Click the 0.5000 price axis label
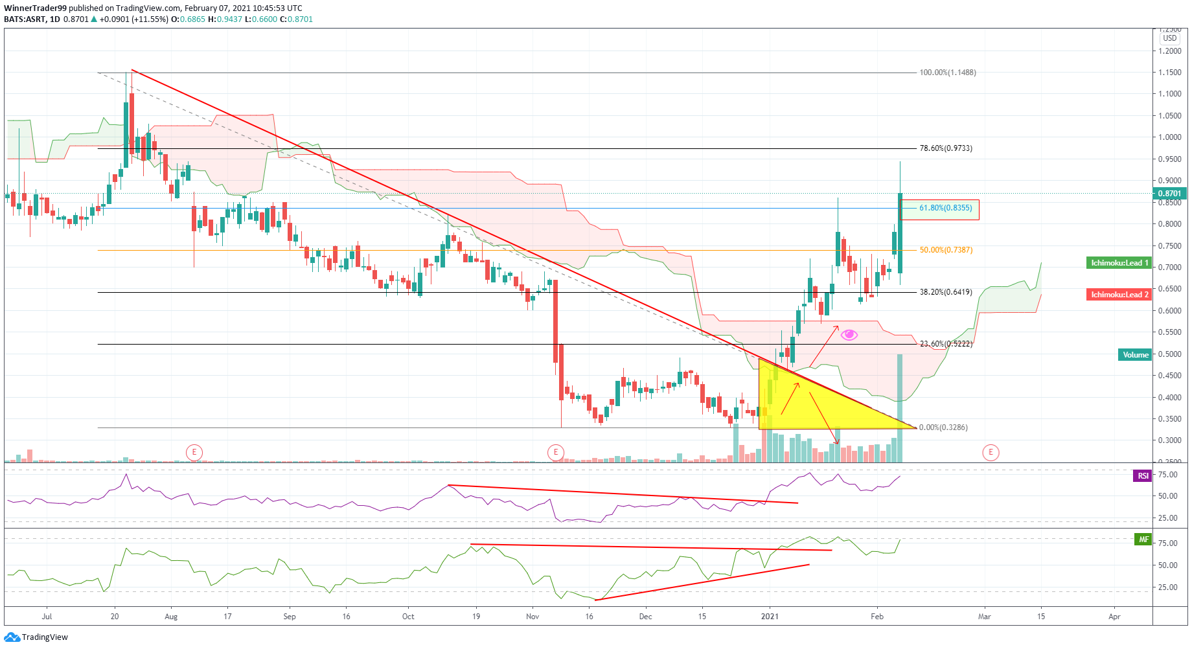The height and width of the screenshot is (649, 1192). [1169, 354]
